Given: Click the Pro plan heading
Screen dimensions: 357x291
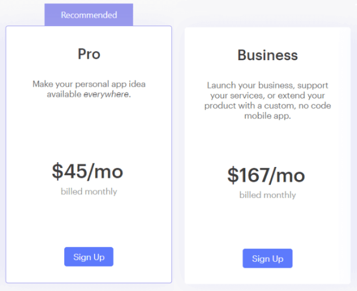Looking at the screenshot, I should point(89,54).
